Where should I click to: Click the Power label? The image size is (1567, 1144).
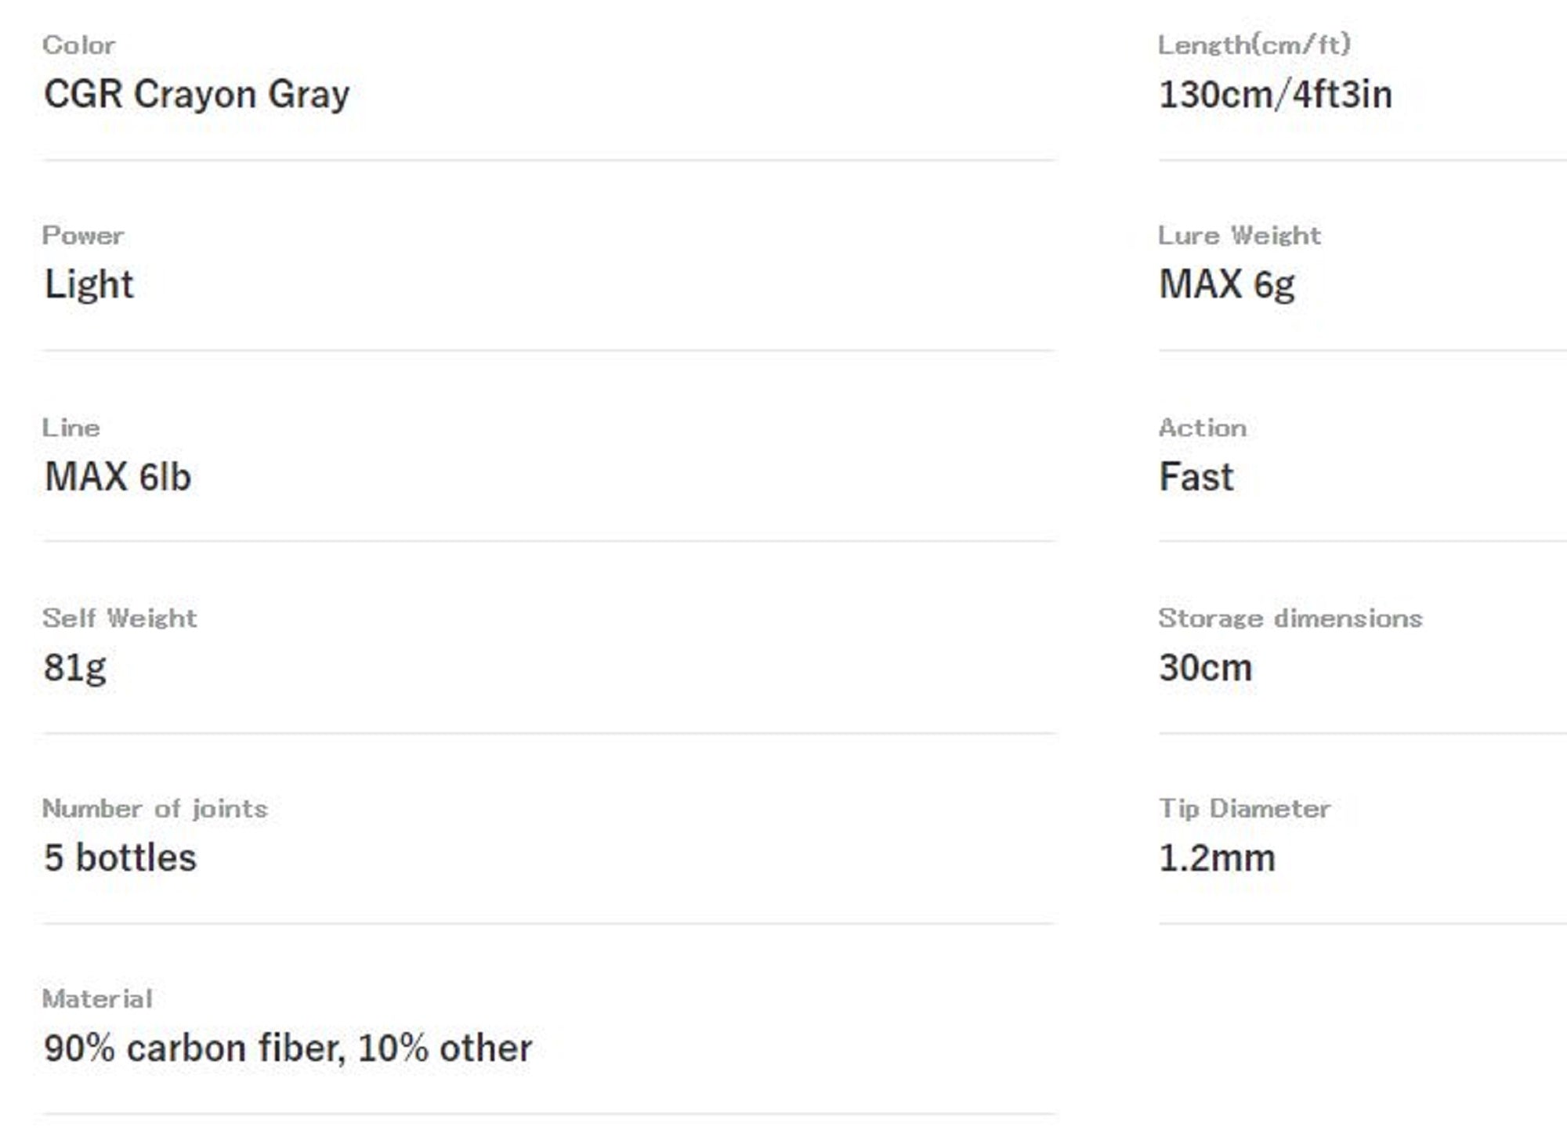pyautogui.click(x=83, y=236)
